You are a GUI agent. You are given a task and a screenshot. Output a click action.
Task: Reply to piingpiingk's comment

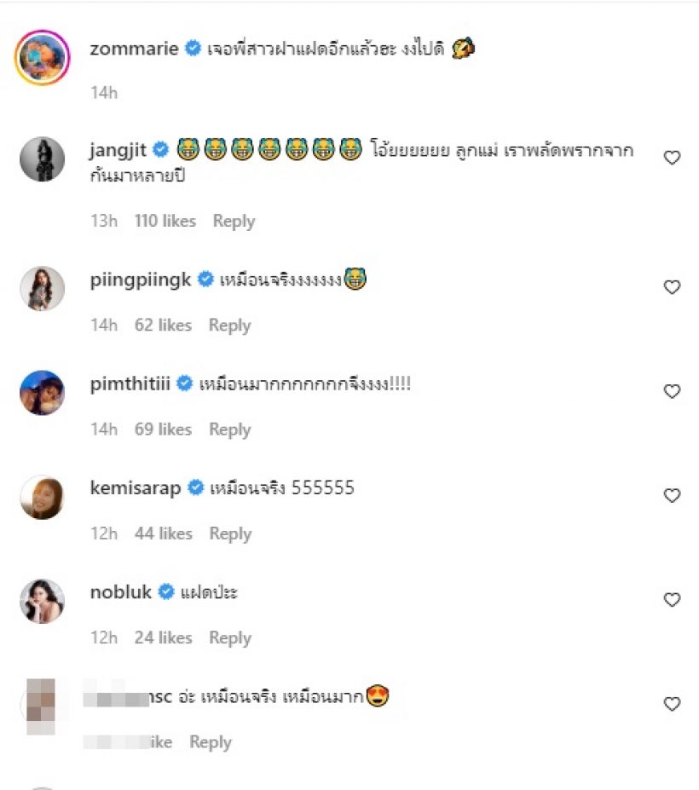click(x=229, y=325)
